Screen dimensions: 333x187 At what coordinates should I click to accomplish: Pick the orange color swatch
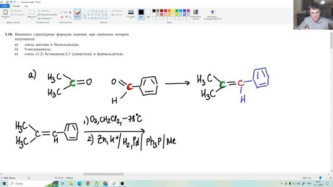[x=169, y=11]
